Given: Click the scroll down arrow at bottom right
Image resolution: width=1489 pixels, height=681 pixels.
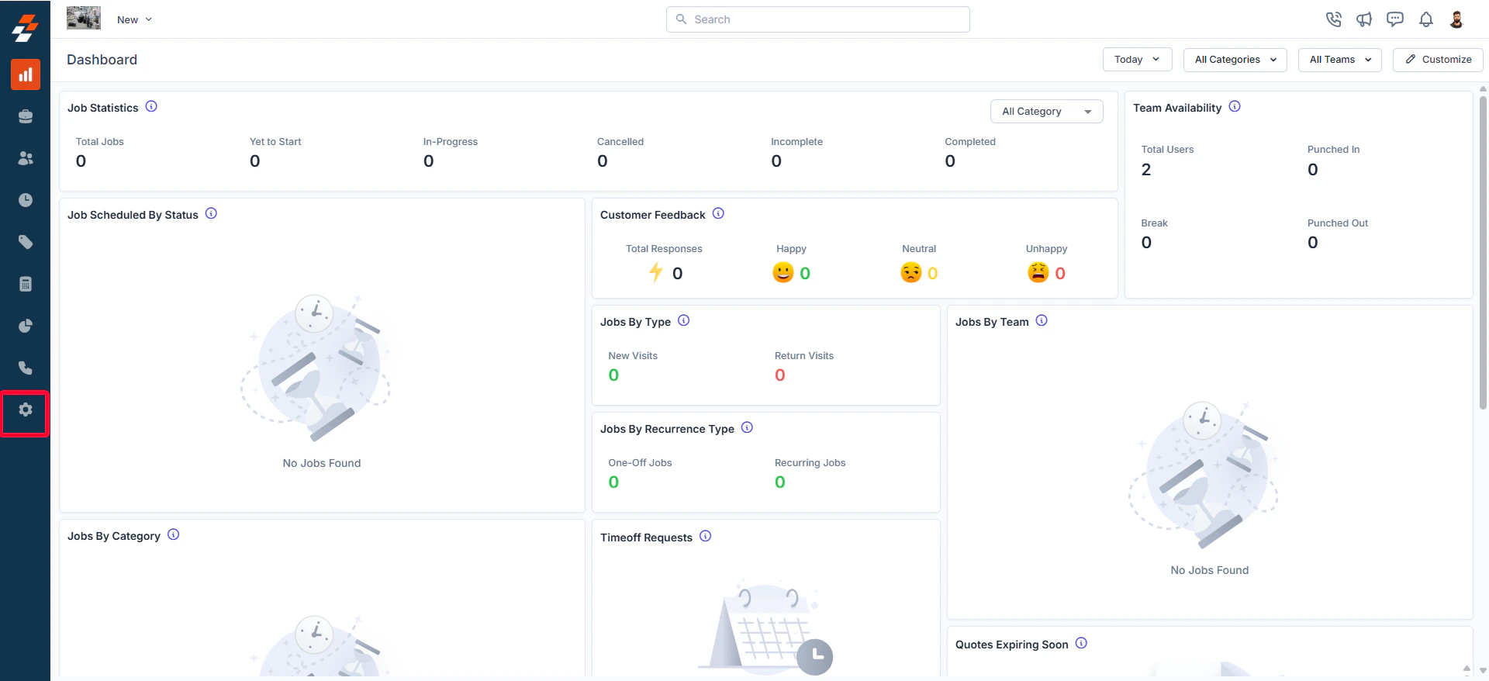Looking at the screenshot, I should coord(1483,671).
